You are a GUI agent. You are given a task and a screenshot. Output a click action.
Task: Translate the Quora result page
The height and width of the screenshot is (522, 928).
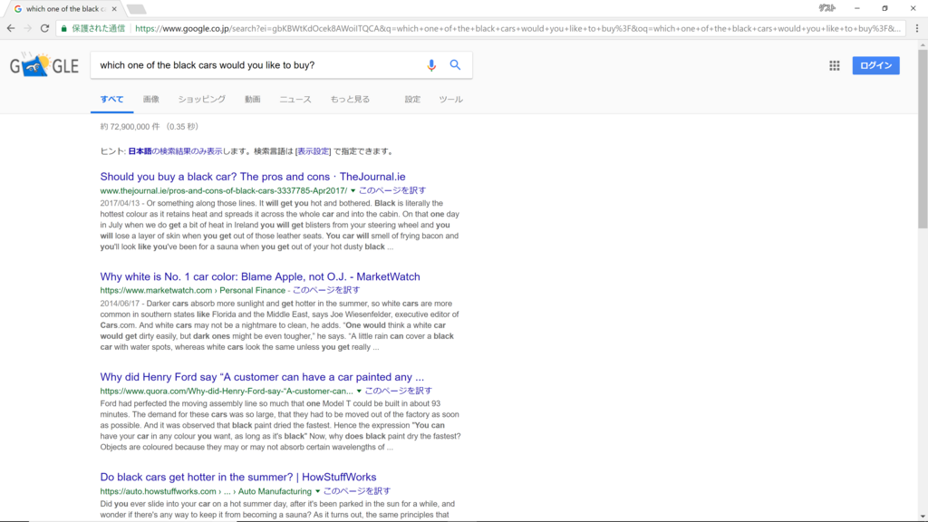tap(399, 391)
